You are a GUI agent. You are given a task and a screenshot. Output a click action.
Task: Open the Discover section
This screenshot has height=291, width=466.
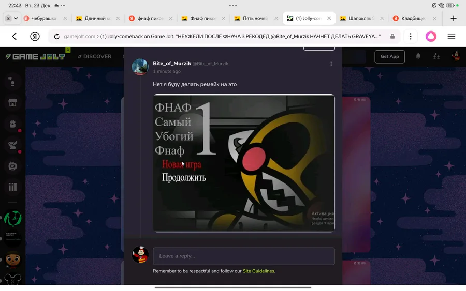95,56
